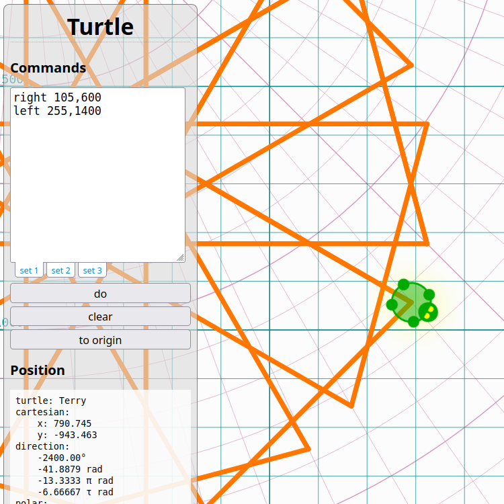This screenshot has width=504, height=504.
Task: Send the turtle to origin
Action: [x=100, y=339]
